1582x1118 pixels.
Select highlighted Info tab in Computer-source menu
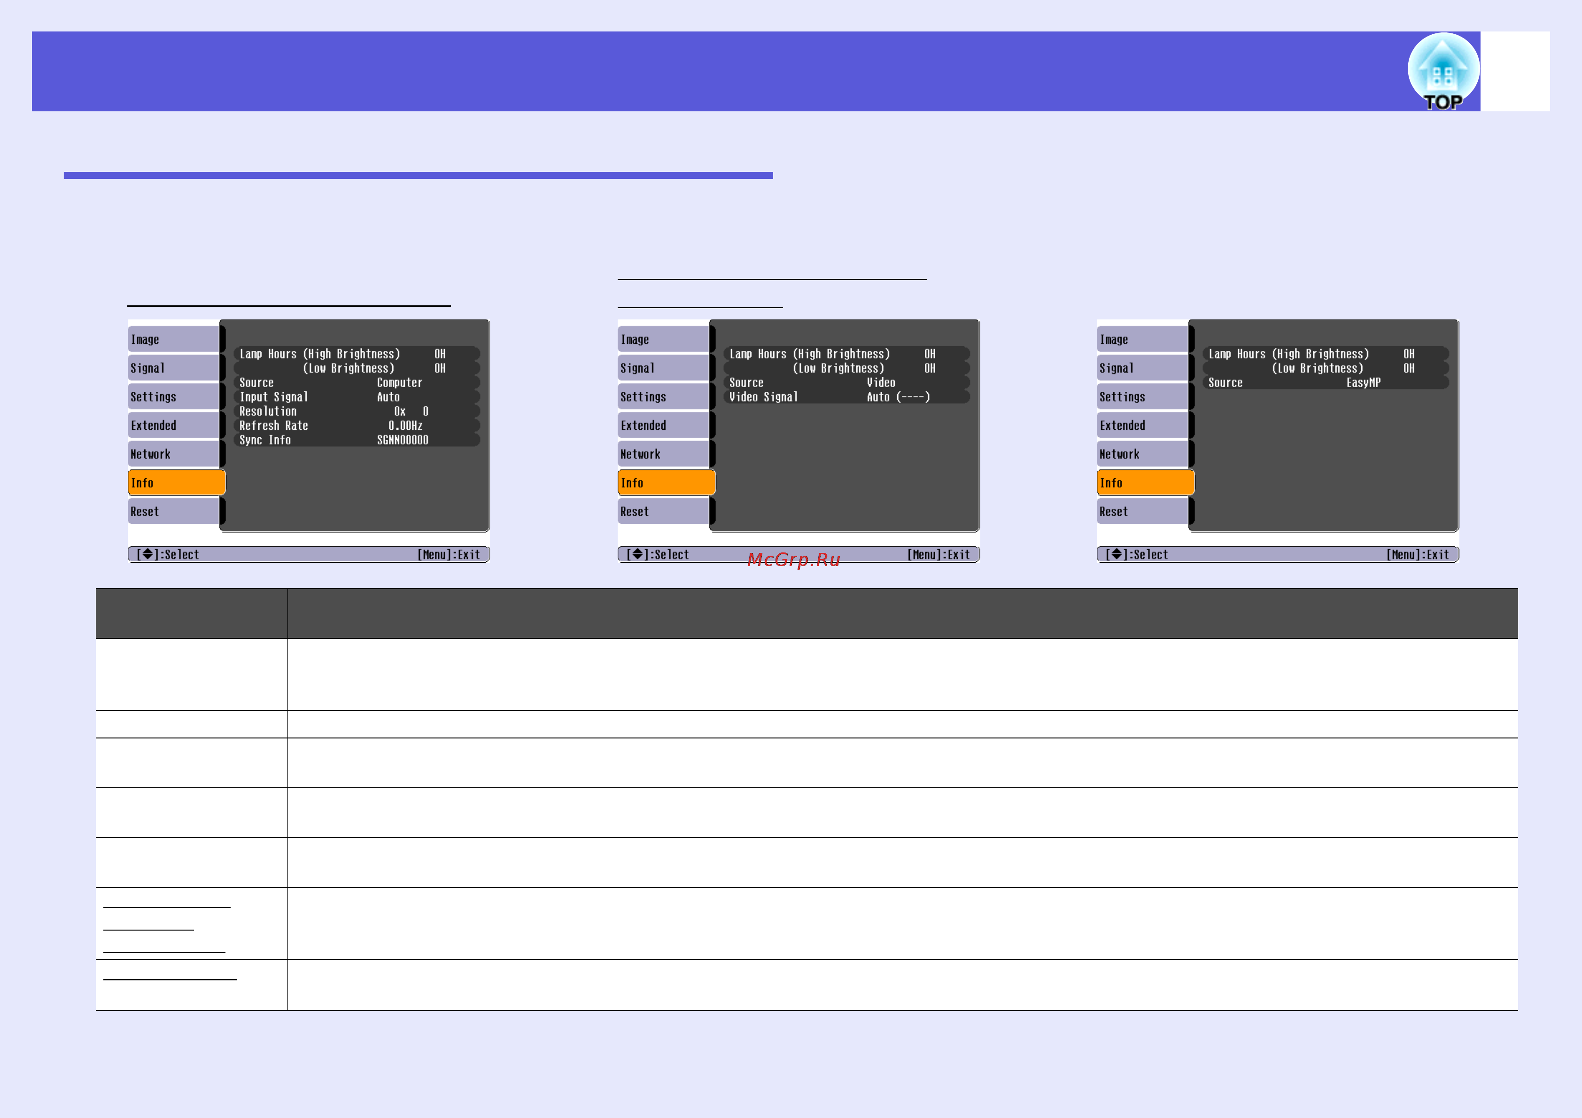[177, 482]
